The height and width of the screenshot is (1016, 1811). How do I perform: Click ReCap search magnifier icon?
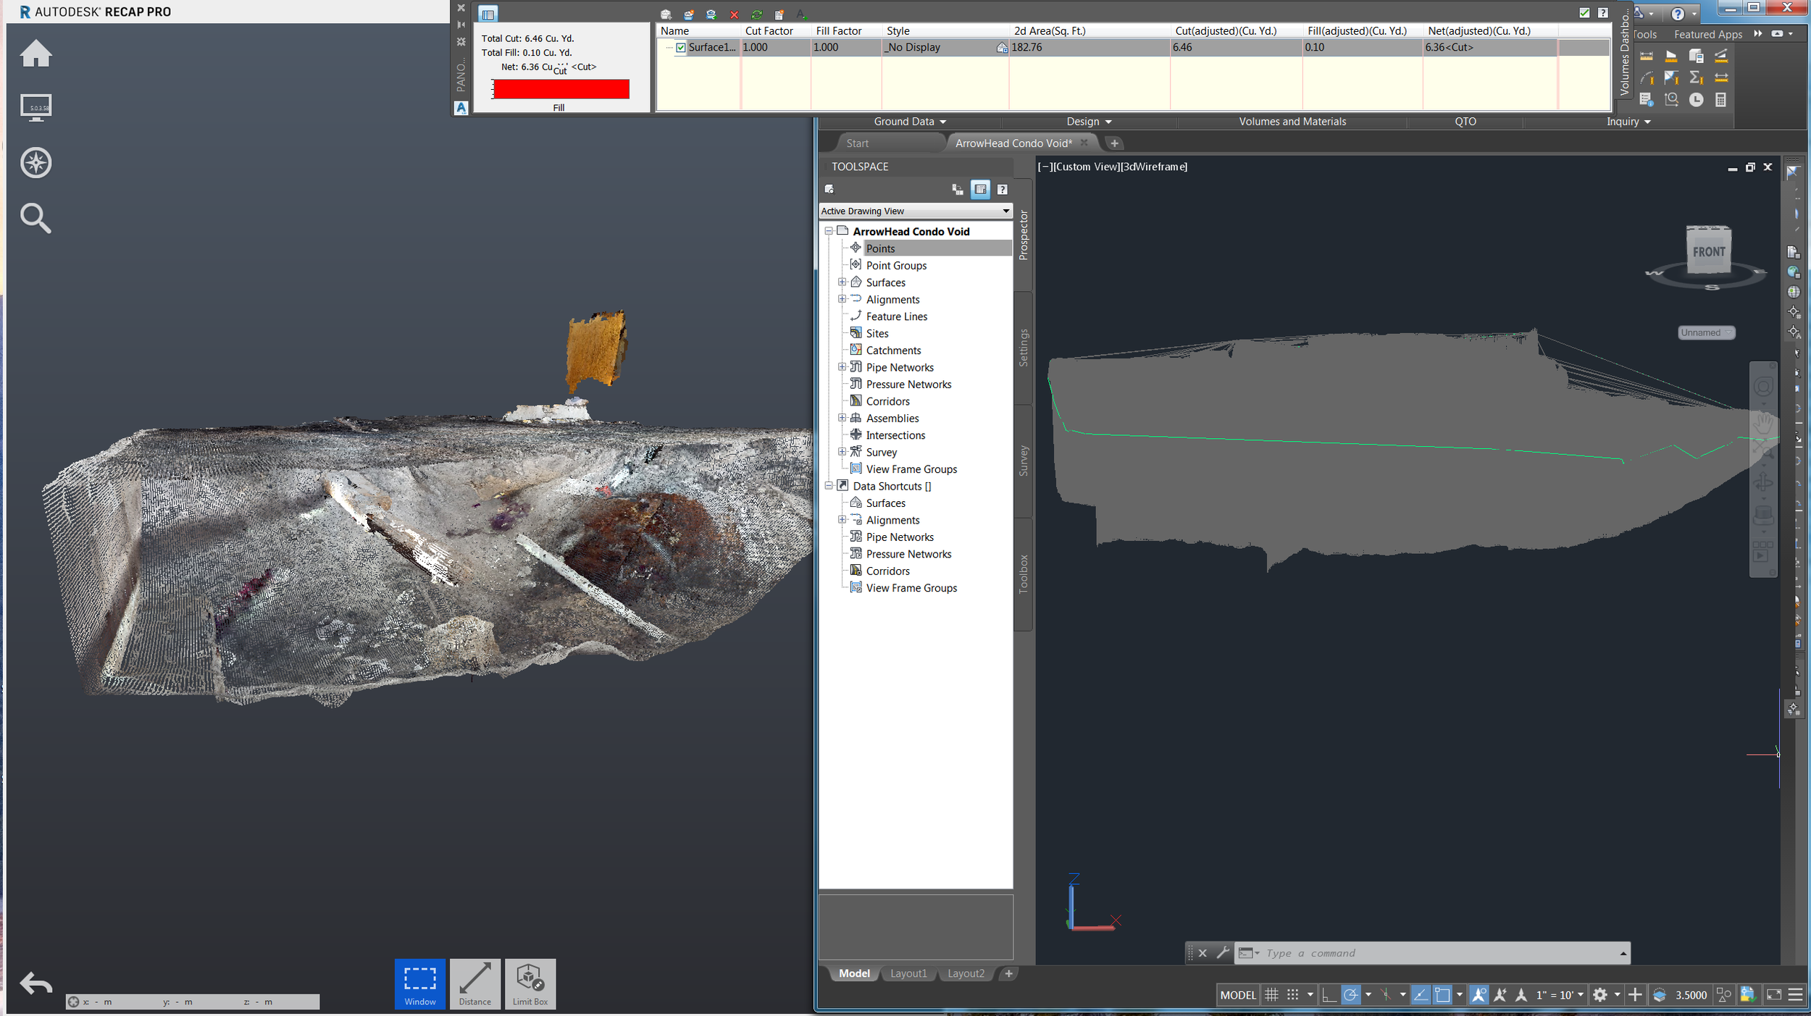pos(35,218)
